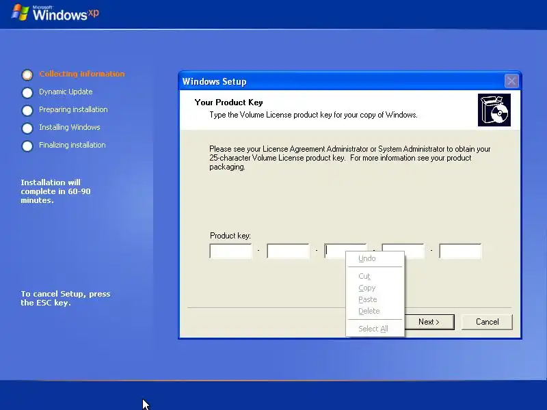547x410 pixels.
Task: Click the Installing Windows step bullet
Action: [27, 128]
